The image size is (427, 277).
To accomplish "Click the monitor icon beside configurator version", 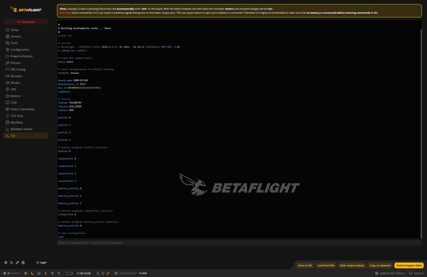I will tap(411, 273).
